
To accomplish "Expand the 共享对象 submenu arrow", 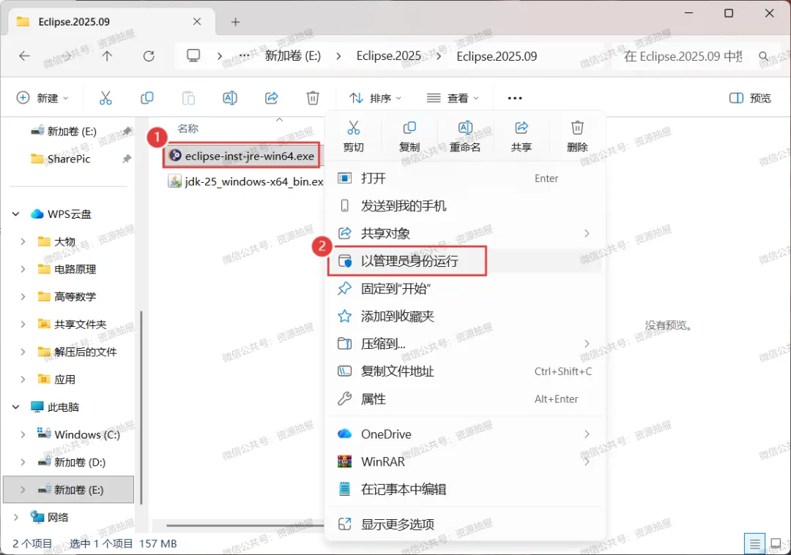I will [586, 233].
